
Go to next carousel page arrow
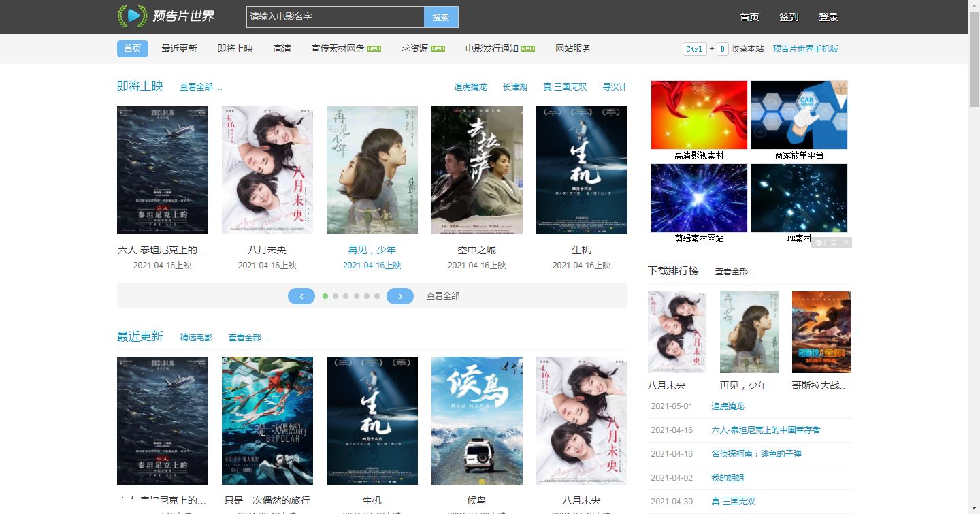(400, 296)
